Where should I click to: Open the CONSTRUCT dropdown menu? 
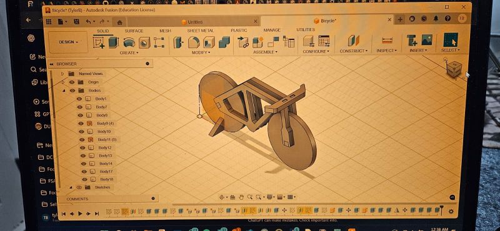(x=354, y=51)
